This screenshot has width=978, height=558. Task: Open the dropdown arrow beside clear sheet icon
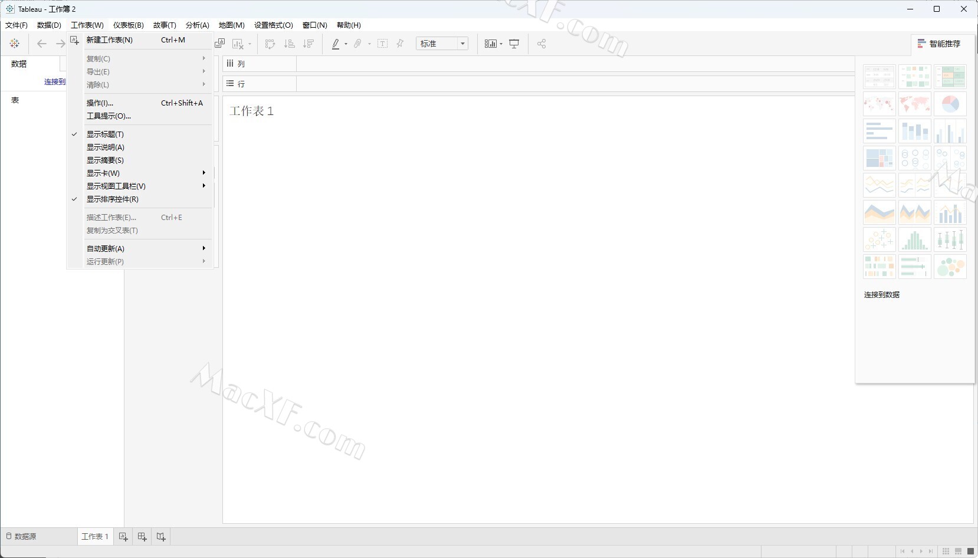(x=250, y=44)
